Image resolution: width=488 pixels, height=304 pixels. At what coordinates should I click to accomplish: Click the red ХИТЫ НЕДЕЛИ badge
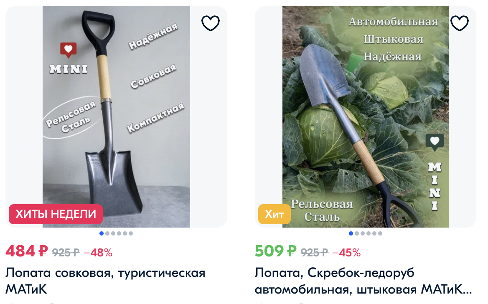56,214
